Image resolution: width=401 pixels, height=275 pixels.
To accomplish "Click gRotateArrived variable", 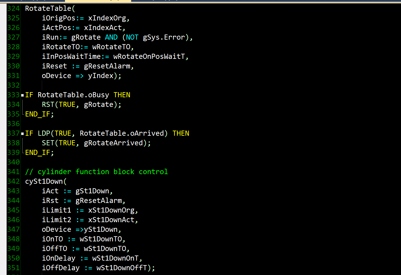I will 113,143.
